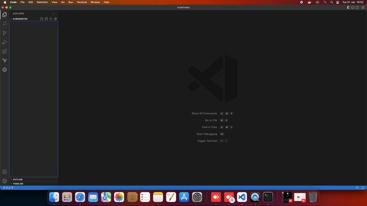Open the Run and Debug view

[x=5, y=42]
